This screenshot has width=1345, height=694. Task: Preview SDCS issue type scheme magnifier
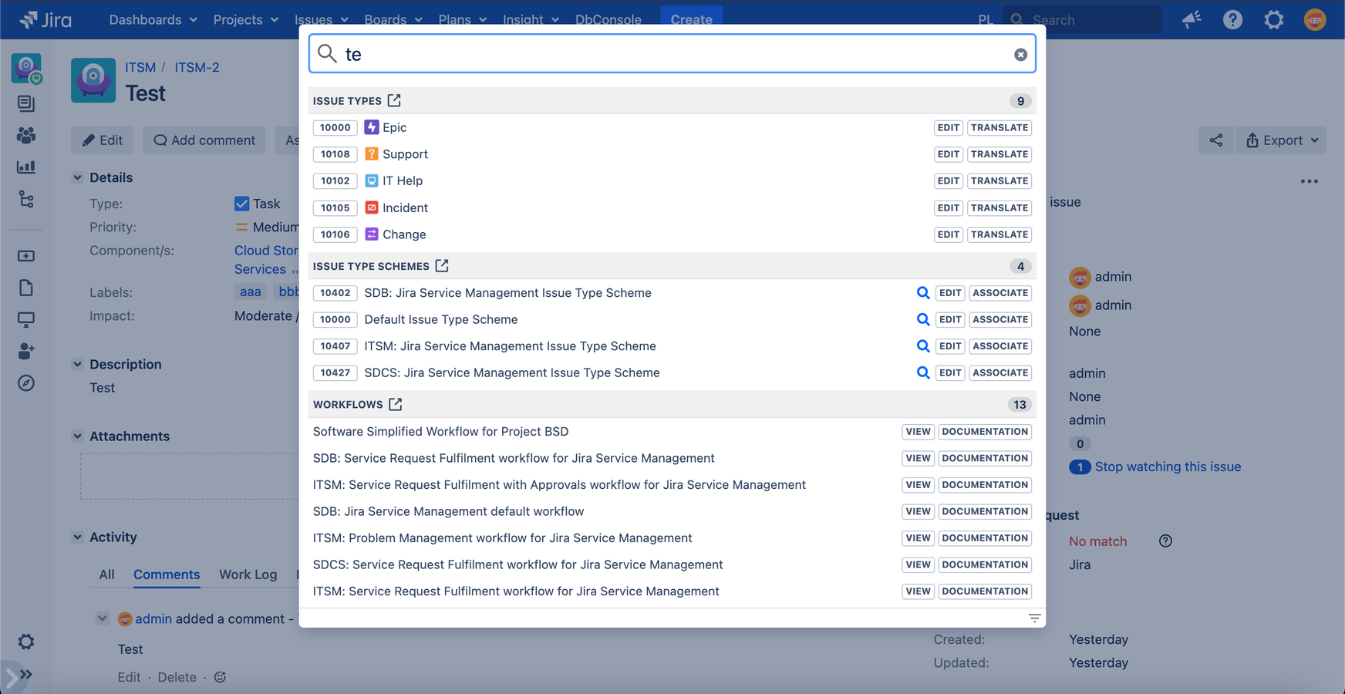pyautogui.click(x=922, y=372)
